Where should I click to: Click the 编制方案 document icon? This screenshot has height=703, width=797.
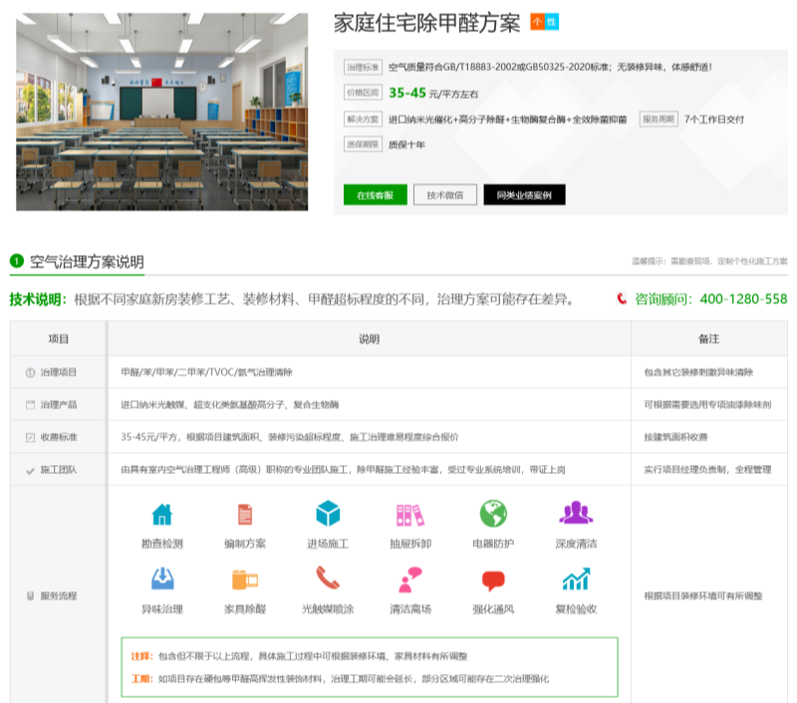pos(244,514)
